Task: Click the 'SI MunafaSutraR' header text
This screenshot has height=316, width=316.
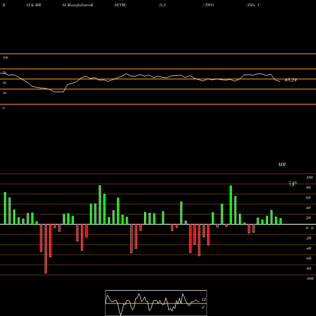Action: (78, 5)
